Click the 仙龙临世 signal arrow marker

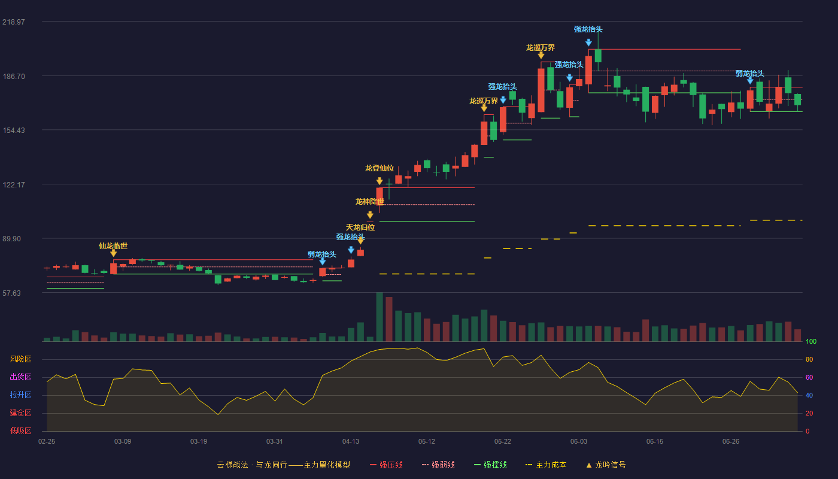(x=113, y=253)
